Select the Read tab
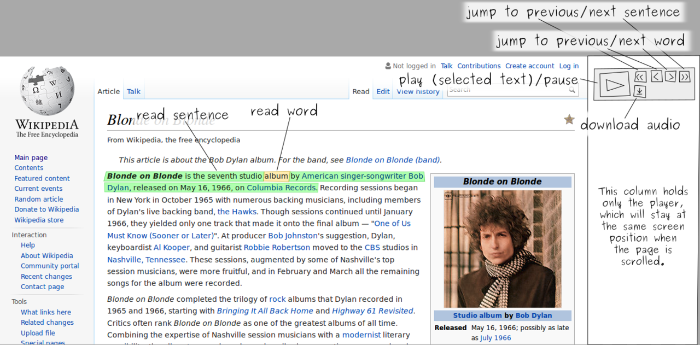The height and width of the screenshot is (345, 700). (x=360, y=91)
